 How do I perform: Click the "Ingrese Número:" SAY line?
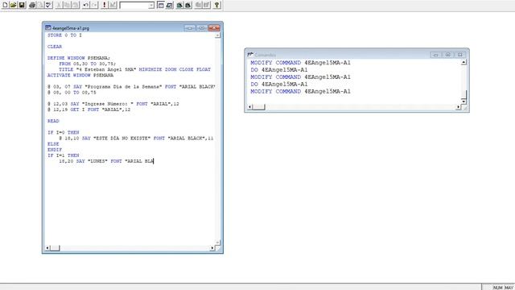113,104
